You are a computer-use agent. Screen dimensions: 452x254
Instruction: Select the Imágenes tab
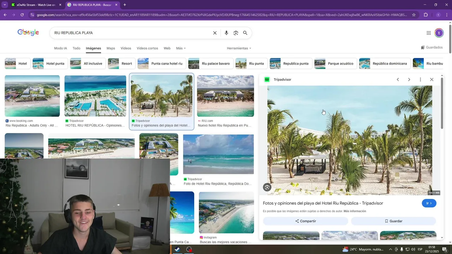tap(93, 48)
